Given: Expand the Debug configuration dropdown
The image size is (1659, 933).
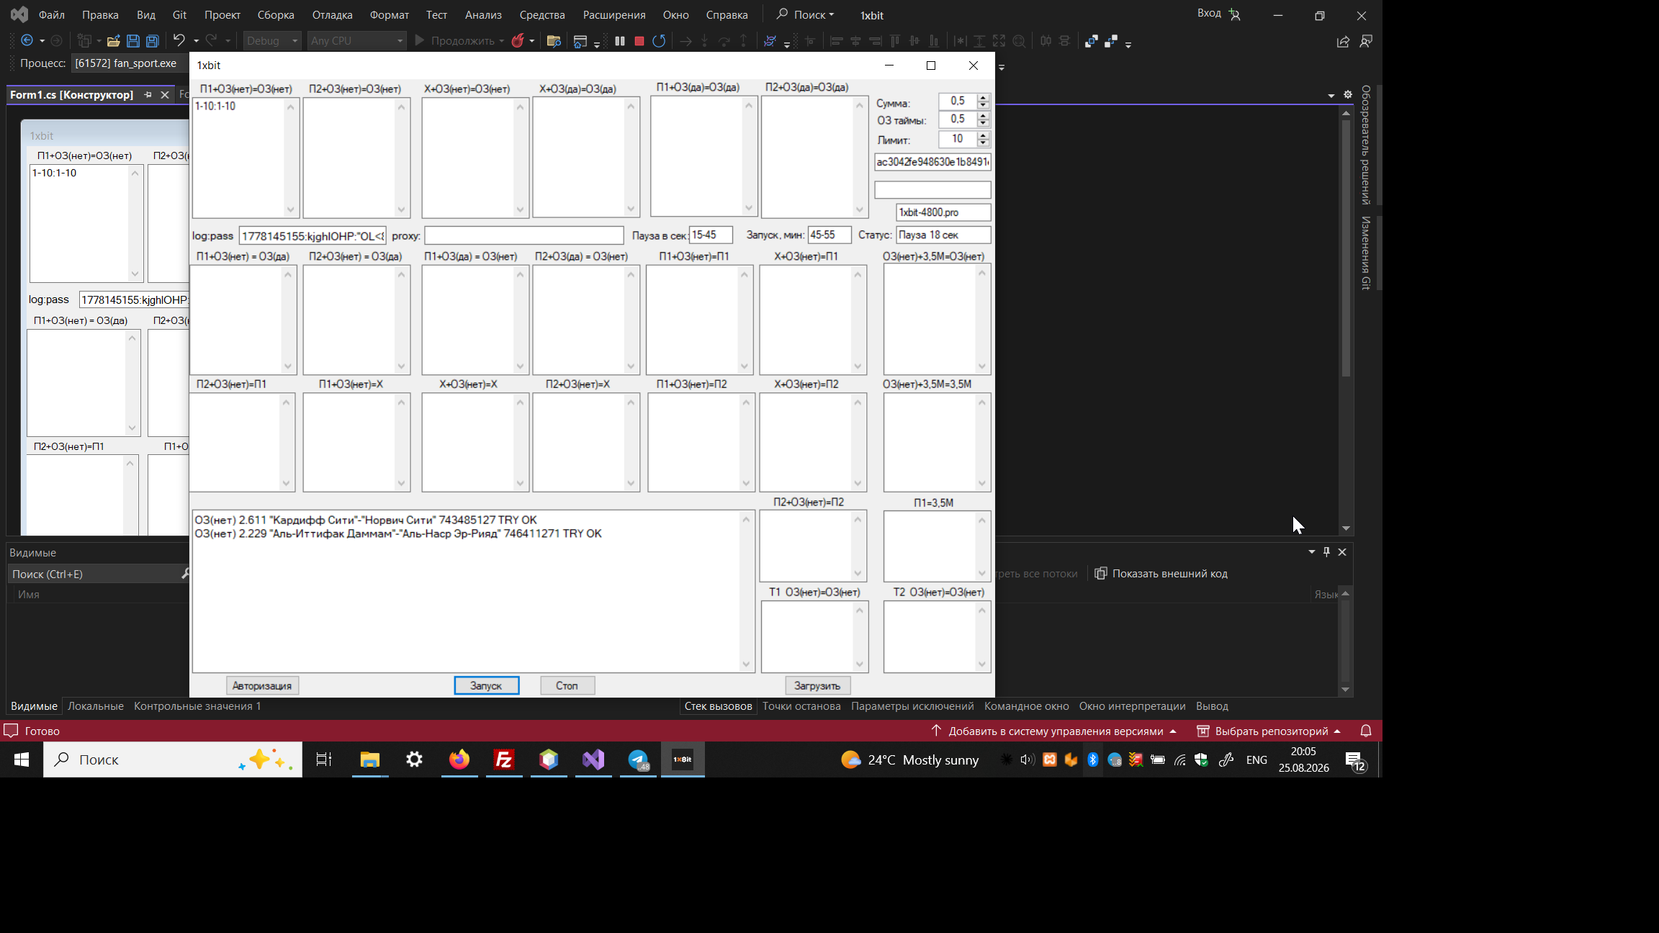Looking at the screenshot, I should 295,41.
